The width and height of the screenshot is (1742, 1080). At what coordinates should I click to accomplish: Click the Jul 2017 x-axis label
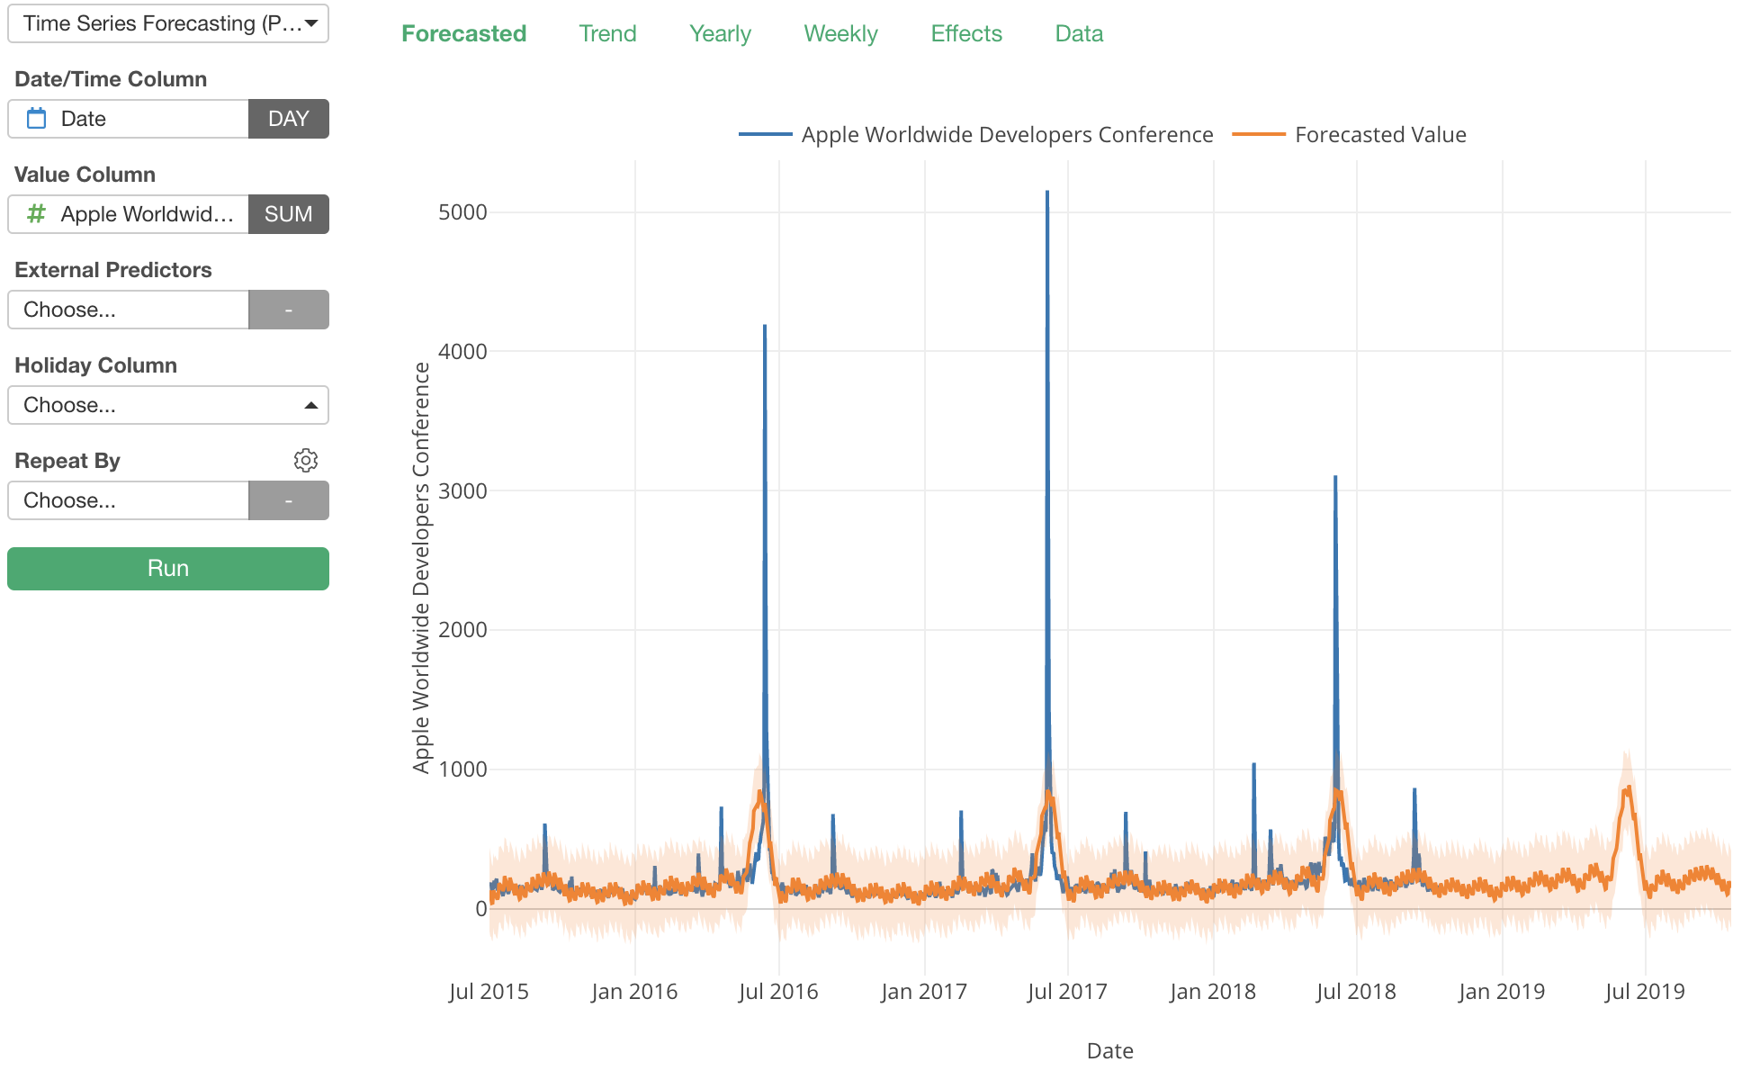(1067, 992)
